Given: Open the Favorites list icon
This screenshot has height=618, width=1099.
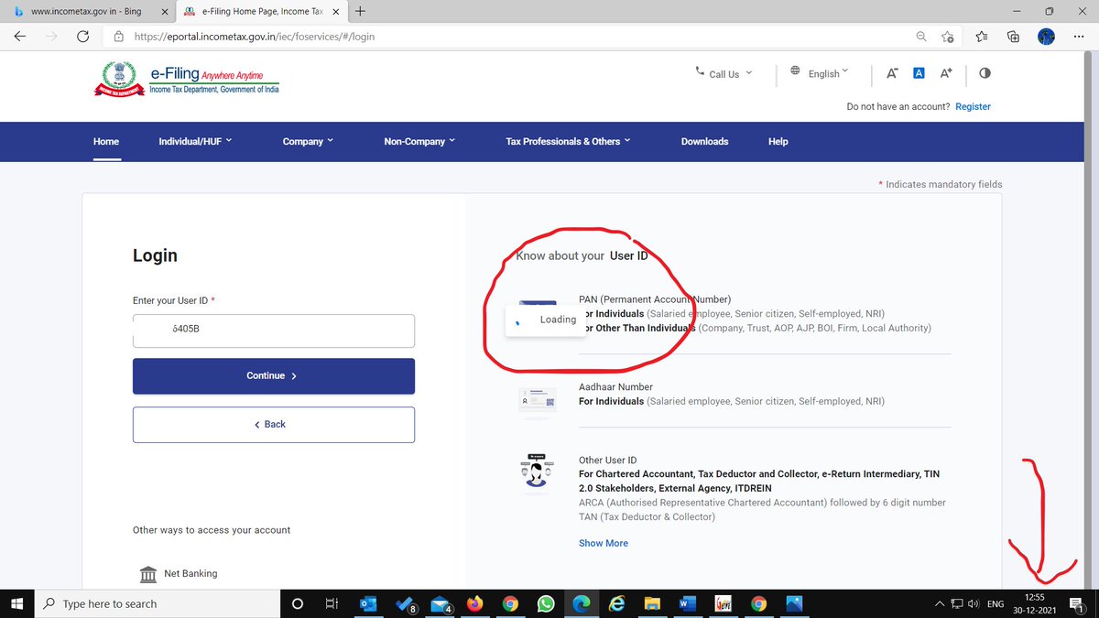Looking at the screenshot, I should pos(981,37).
